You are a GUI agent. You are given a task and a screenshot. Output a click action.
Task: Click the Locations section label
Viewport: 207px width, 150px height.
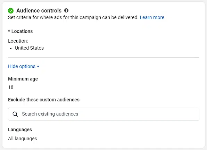[x=22, y=31]
